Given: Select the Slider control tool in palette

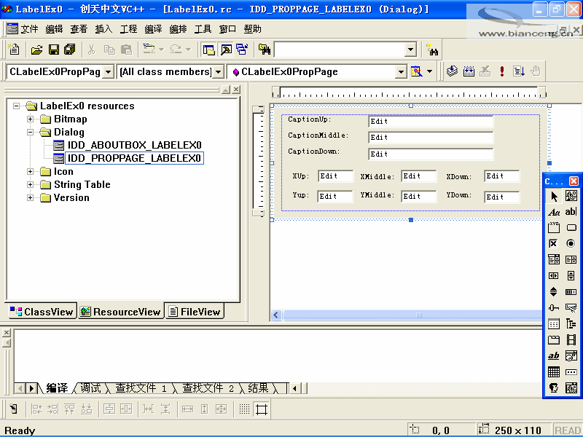Looking at the screenshot, I should [x=554, y=307].
